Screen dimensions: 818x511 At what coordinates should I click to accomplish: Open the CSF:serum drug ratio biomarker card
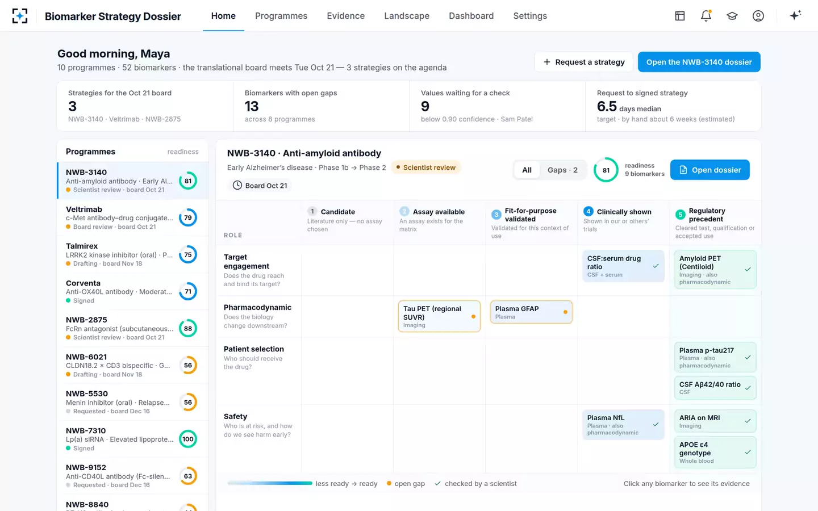[x=623, y=266]
